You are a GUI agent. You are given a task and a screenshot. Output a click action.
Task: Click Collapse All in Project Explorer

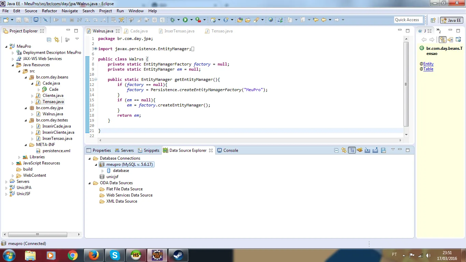(49, 40)
